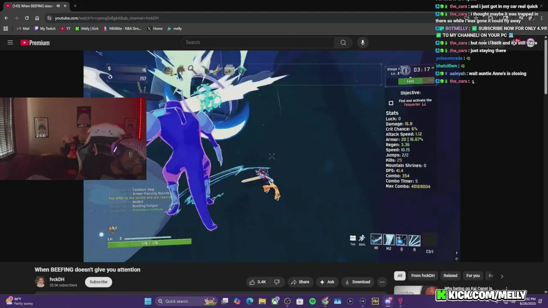Viewport: 548px width, 308px height.
Task: Open My Twitch bookmark
Action: pyautogui.click(x=45, y=29)
